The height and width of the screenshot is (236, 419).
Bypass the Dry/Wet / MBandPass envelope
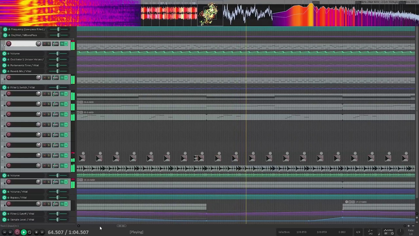(x=9, y=35)
